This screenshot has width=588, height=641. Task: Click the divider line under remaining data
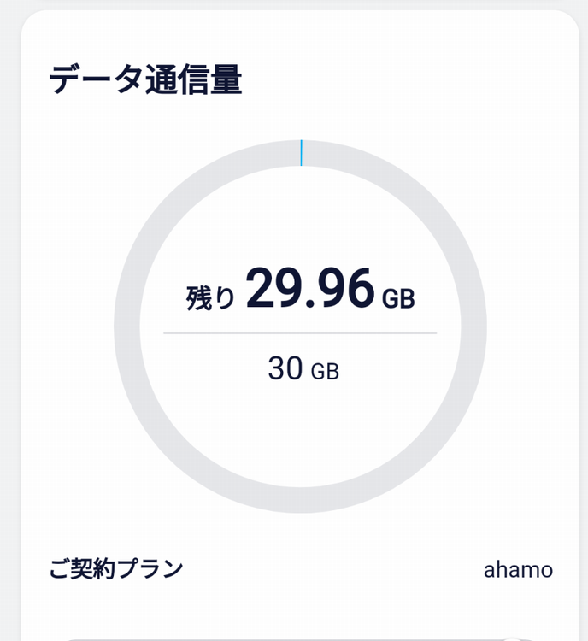click(x=300, y=332)
